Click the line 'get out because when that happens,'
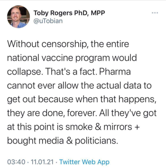166x168 pixels. coord(82,100)
